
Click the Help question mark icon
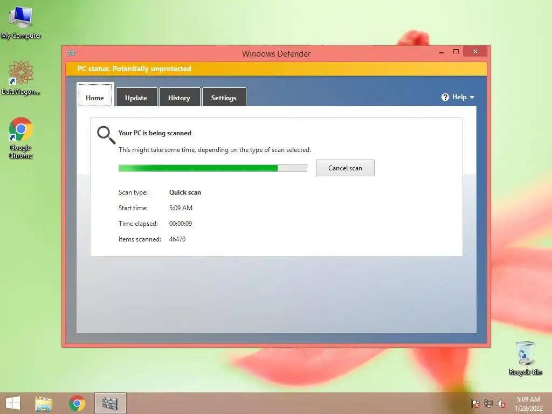[445, 97]
